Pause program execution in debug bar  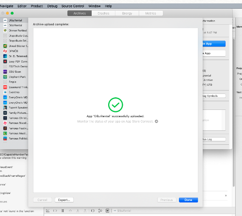(63, 211)
